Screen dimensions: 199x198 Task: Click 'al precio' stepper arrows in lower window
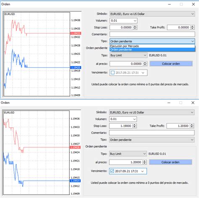(x=144, y=162)
